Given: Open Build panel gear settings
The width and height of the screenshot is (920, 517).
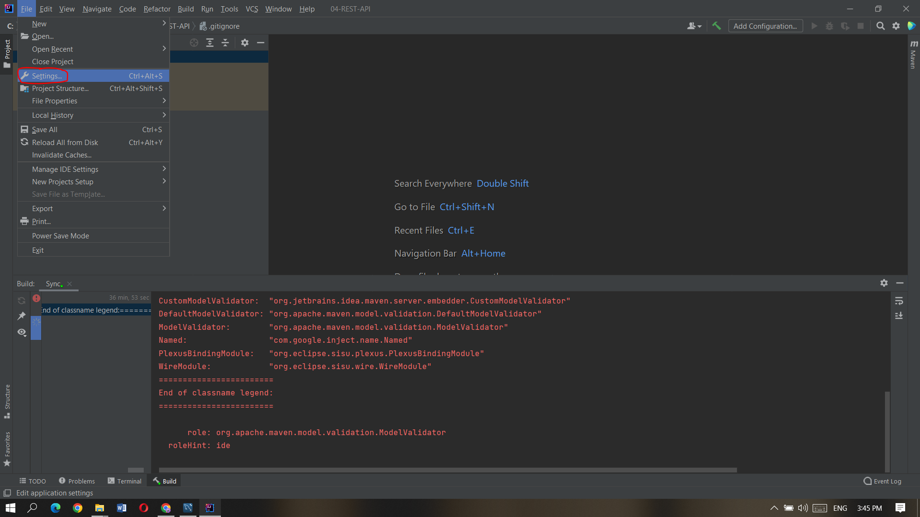Looking at the screenshot, I should [x=884, y=283].
